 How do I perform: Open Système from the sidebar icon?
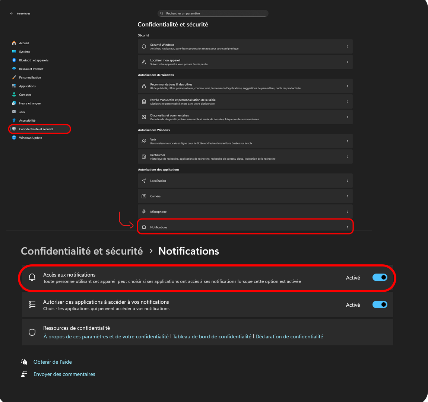click(13, 51)
